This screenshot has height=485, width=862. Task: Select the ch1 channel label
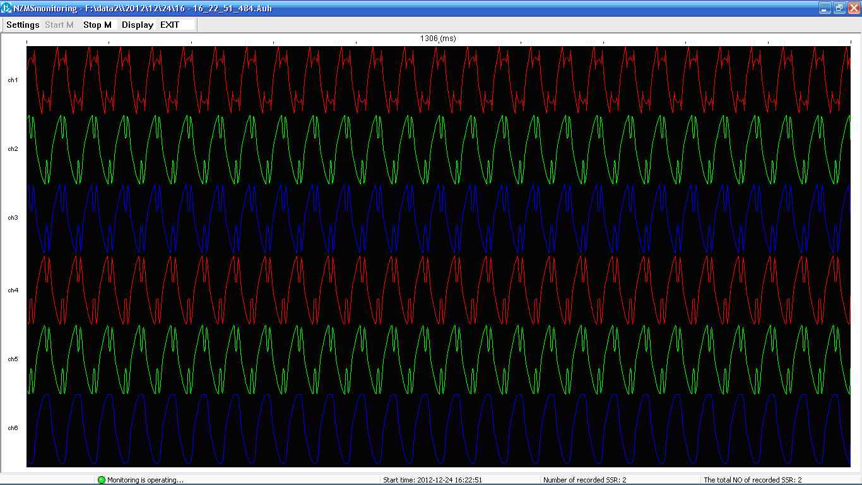point(13,80)
